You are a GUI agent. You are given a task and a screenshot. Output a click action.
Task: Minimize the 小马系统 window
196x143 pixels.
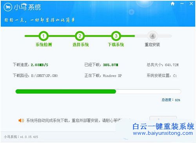(182, 4)
